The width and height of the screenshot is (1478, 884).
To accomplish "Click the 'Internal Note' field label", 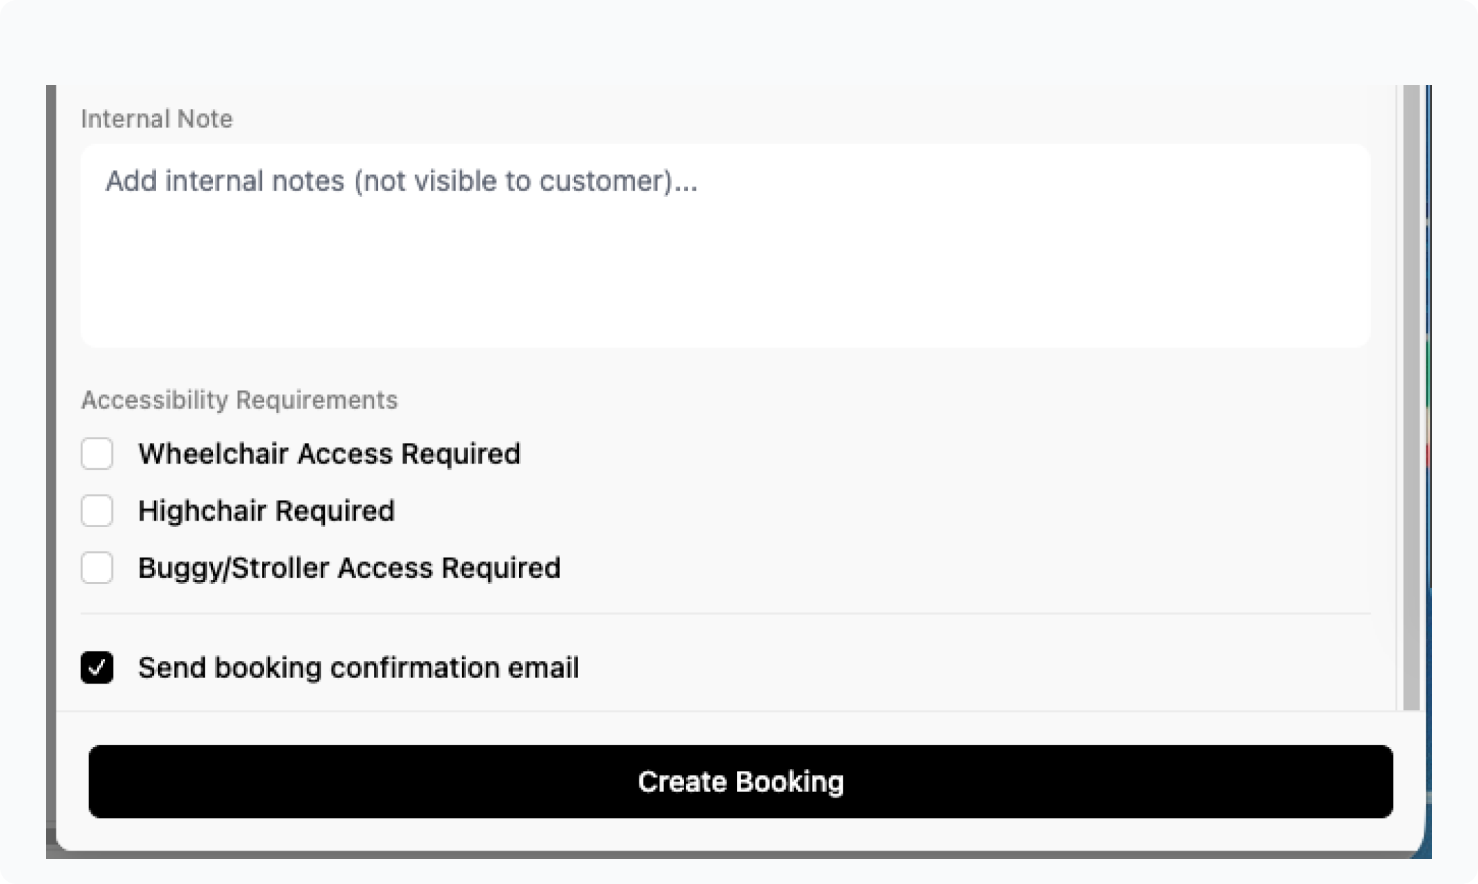I will coord(157,119).
